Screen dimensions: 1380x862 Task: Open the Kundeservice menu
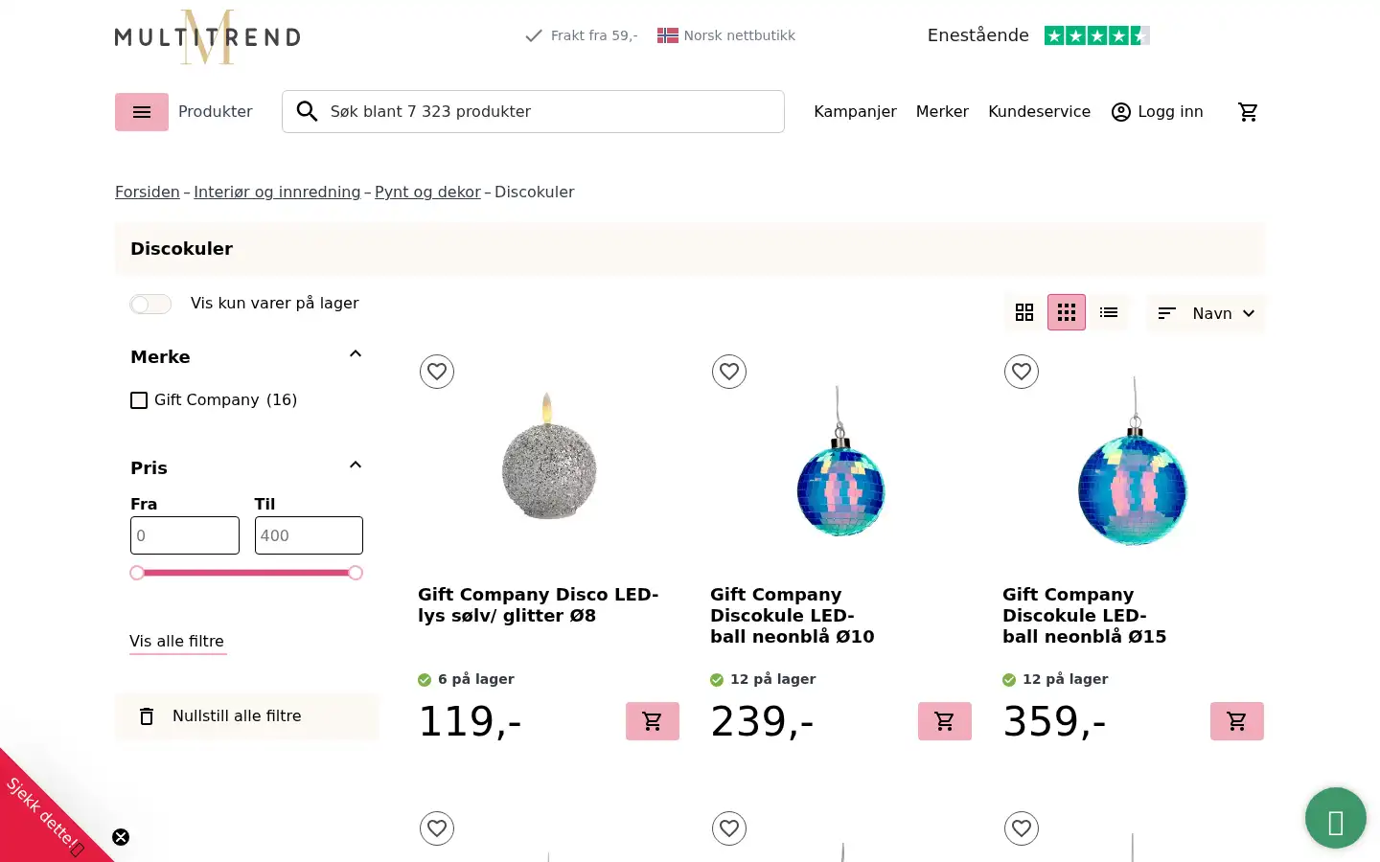(1039, 112)
